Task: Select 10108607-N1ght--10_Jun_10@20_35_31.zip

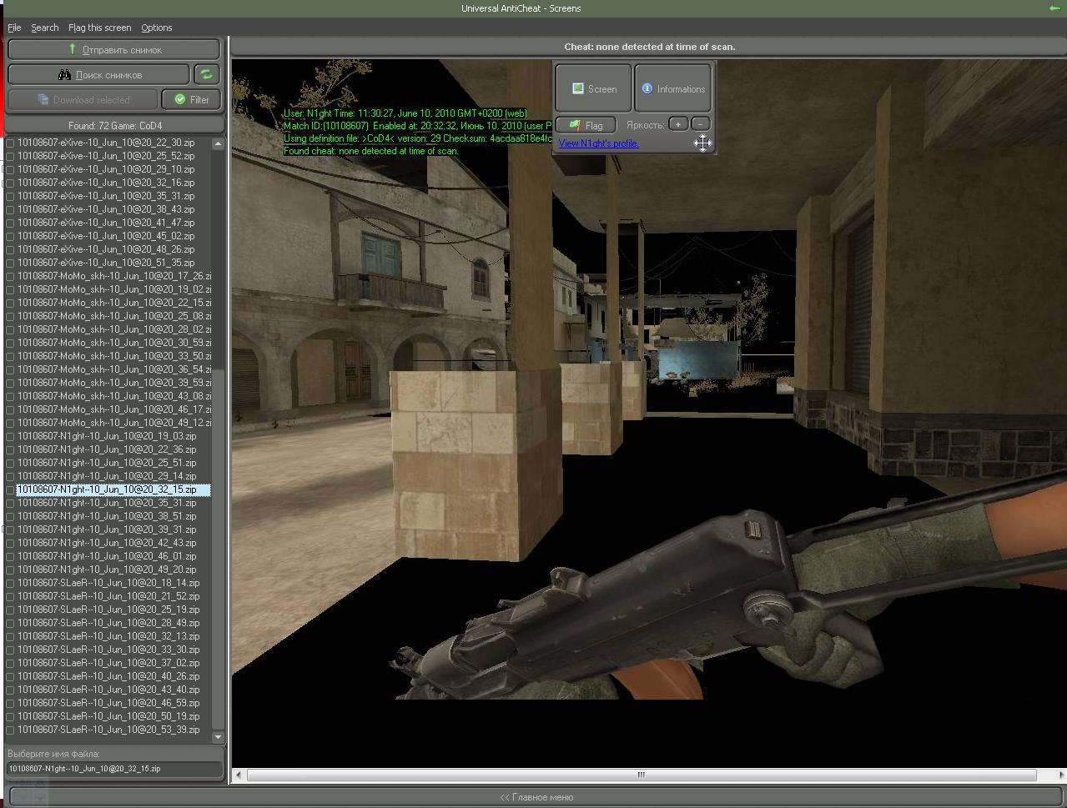Action: click(107, 503)
